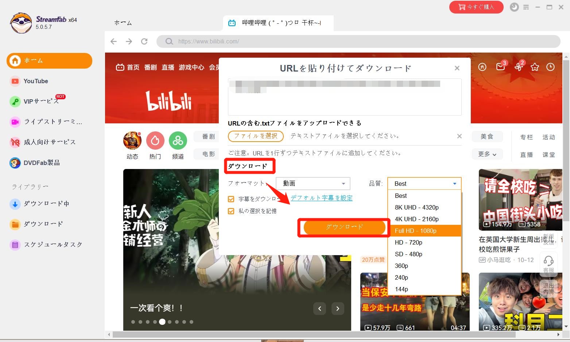Open the bilibili messages envelope icon
Viewport: 570px width, 342px height.
pyautogui.click(x=501, y=66)
